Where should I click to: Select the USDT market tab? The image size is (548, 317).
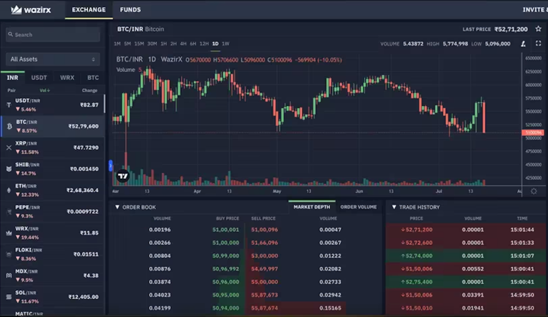tap(39, 78)
